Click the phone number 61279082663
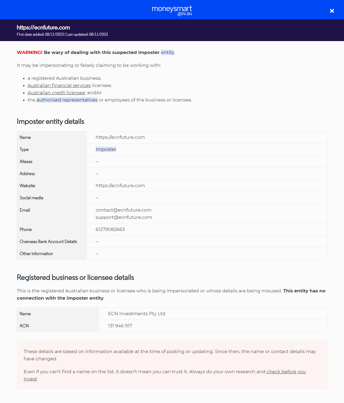This screenshot has height=403, width=344. pos(110,229)
